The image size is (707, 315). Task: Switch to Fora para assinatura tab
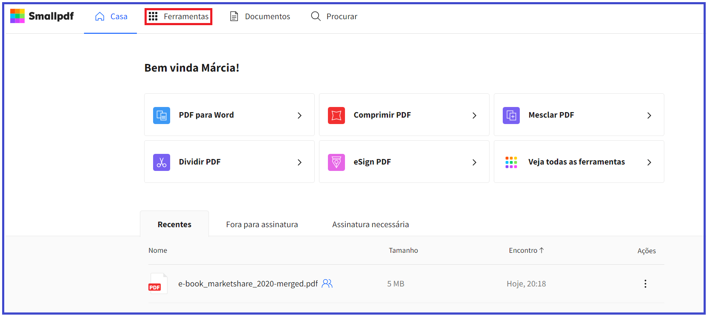pyautogui.click(x=262, y=224)
